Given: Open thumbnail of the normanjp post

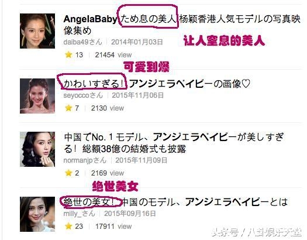Looking at the screenshot, I should tap(37, 149).
